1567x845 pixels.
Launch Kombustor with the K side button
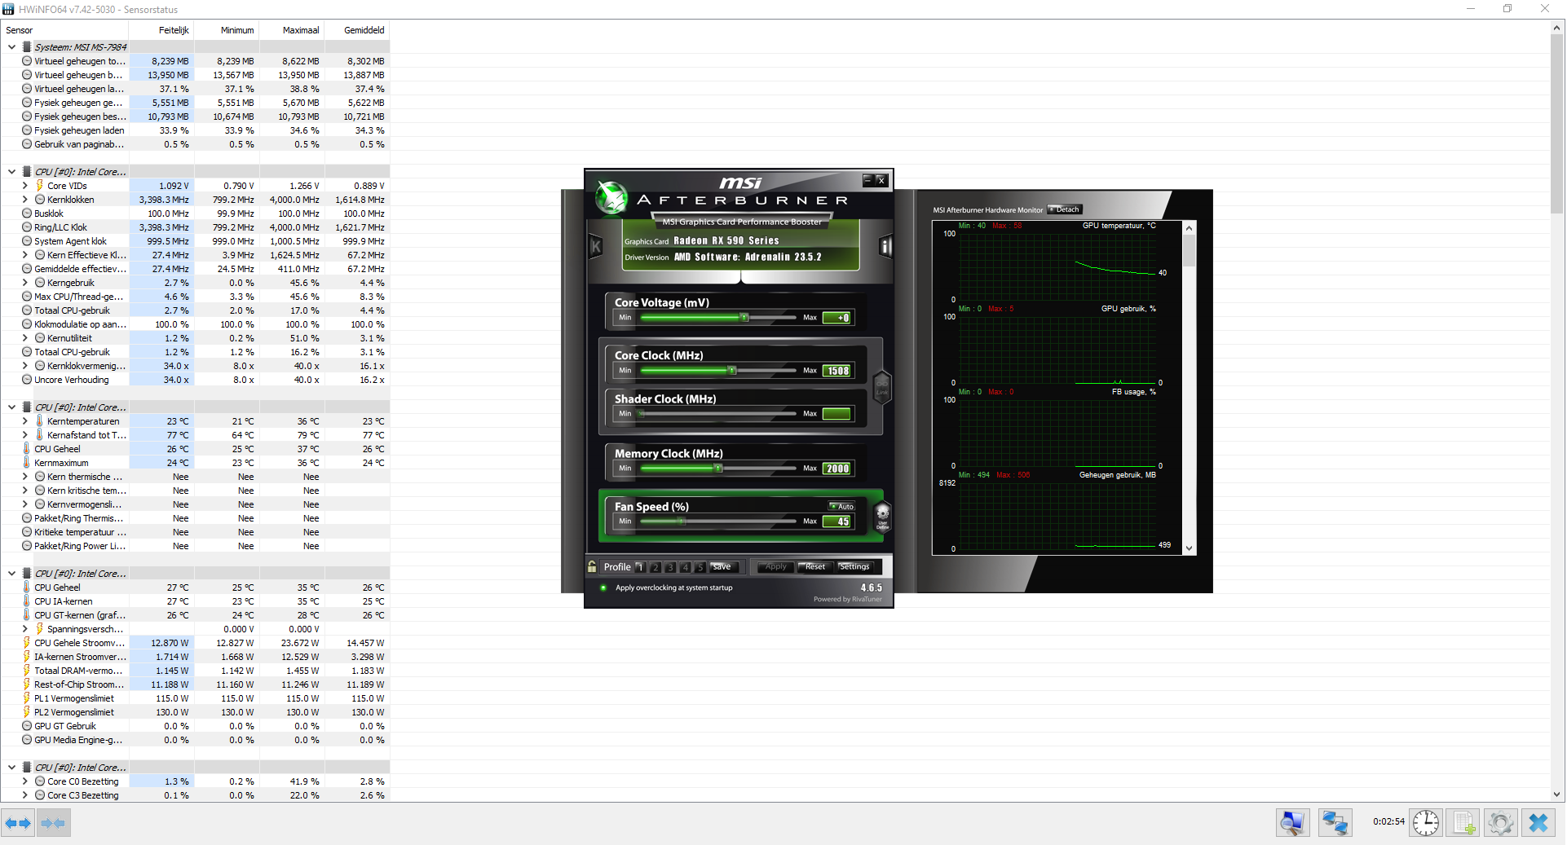point(596,245)
